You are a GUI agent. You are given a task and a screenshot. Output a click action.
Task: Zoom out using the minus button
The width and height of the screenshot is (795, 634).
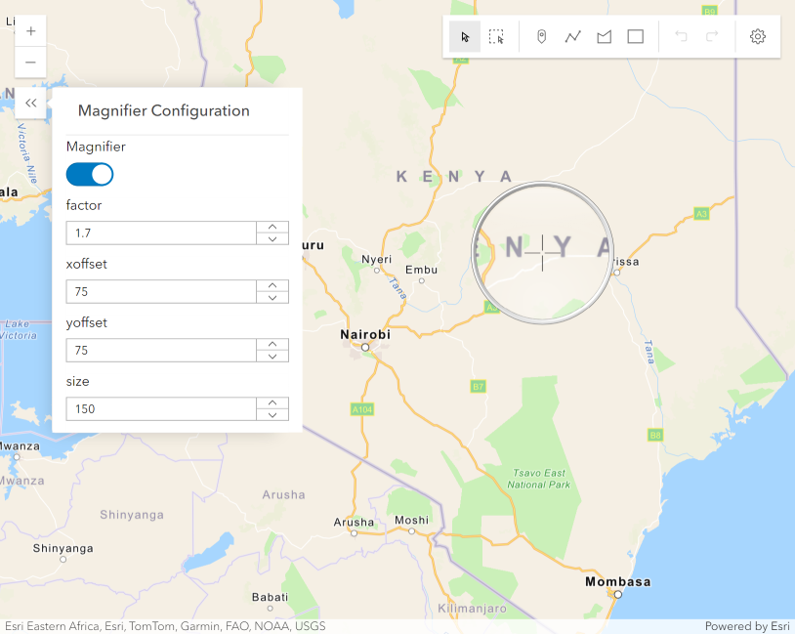click(30, 63)
